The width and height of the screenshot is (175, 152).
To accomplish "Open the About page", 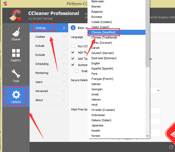I will [39, 100].
